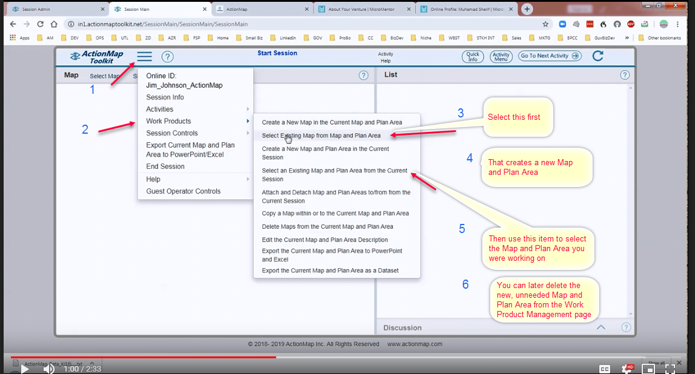This screenshot has height=374, width=695.
Task: Click the help question mark beside hamburger menu
Action: coord(168,57)
